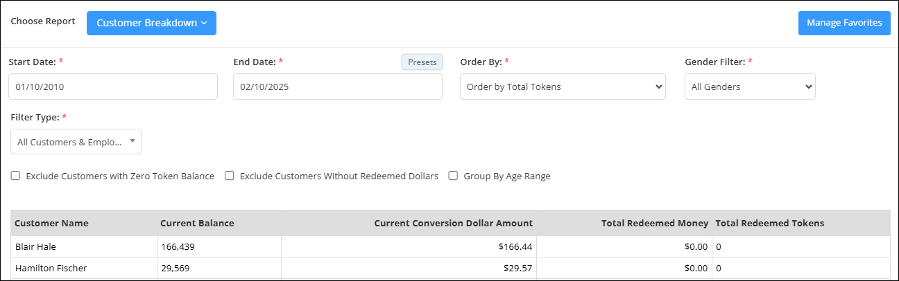This screenshot has width=899, height=281.
Task: Click the Current Balance column header
Action: coord(197,223)
